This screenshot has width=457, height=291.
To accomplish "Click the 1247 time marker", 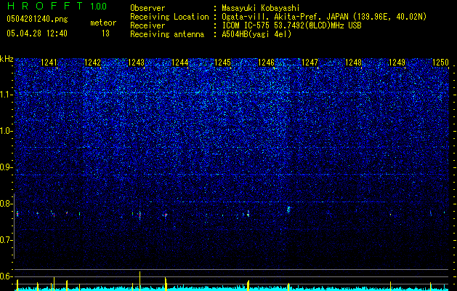I will pos(310,63).
